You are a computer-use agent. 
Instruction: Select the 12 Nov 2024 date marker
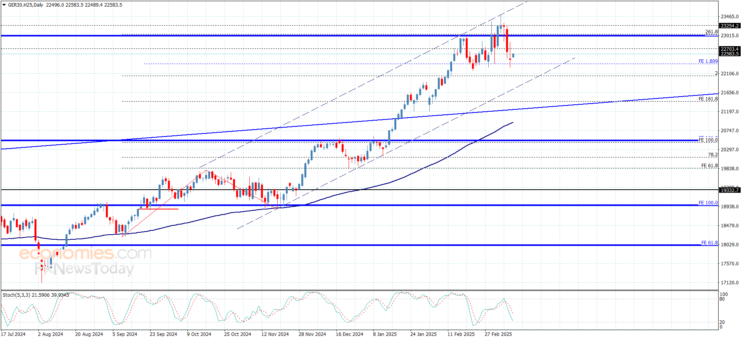(x=275, y=334)
